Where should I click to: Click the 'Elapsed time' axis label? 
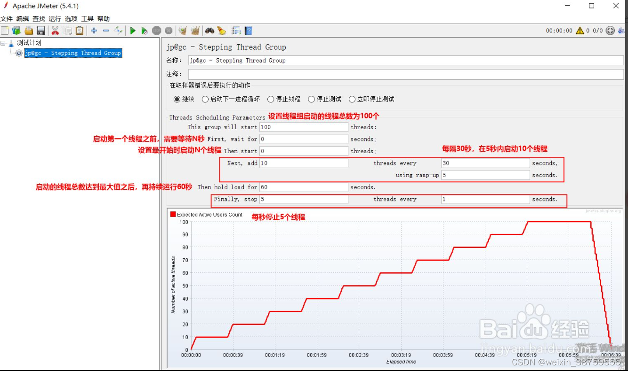coord(401,362)
